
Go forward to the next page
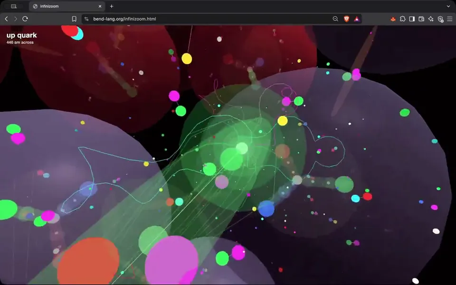[16, 19]
